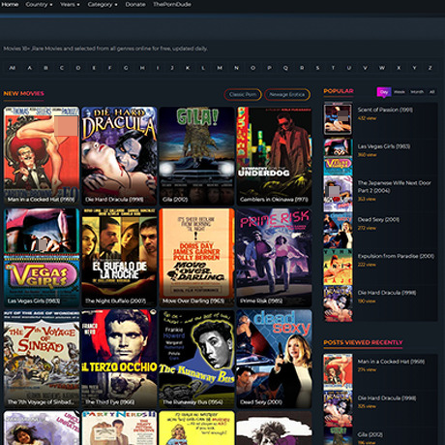This screenshot has height=445, width=445.
Task: Open The Japanese Wife Next Door Part 2 title
Action: [394, 187]
